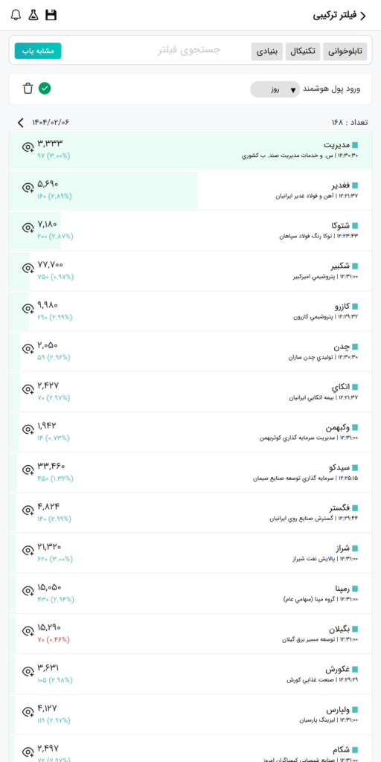
Task: Add فغدیر to watchlist via eye icon
Action: tap(28, 188)
